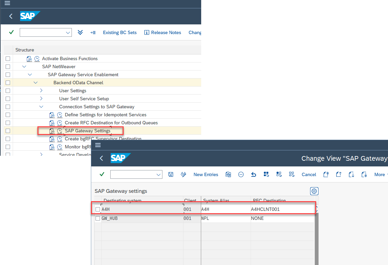Click the Deselect All icon
The width and height of the screenshot is (388, 265).
[292, 174]
